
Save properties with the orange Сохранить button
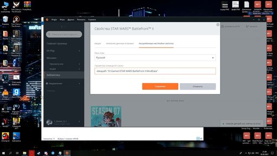(x=160, y=87)
